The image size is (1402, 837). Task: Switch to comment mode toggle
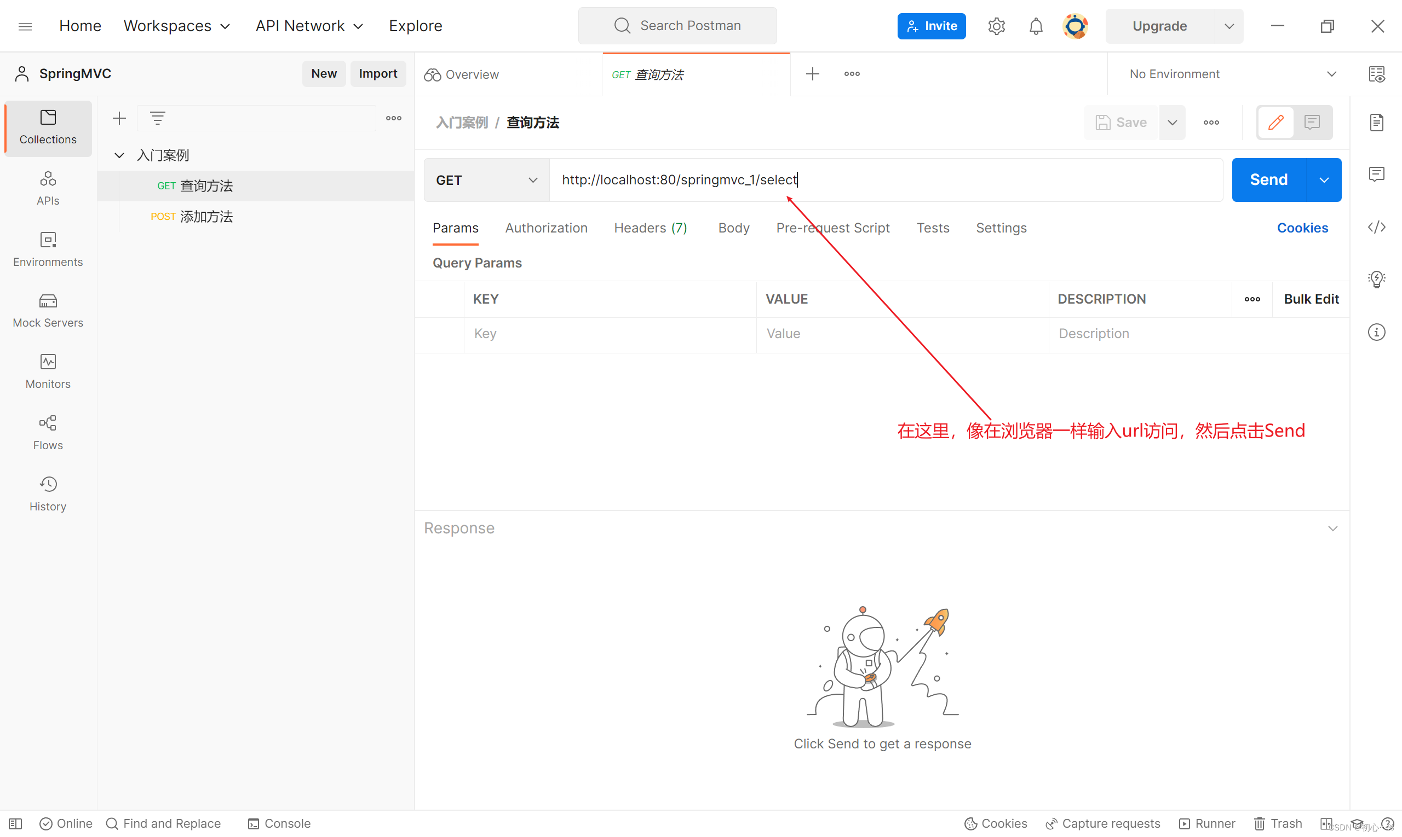click(x=1312, y=123)
